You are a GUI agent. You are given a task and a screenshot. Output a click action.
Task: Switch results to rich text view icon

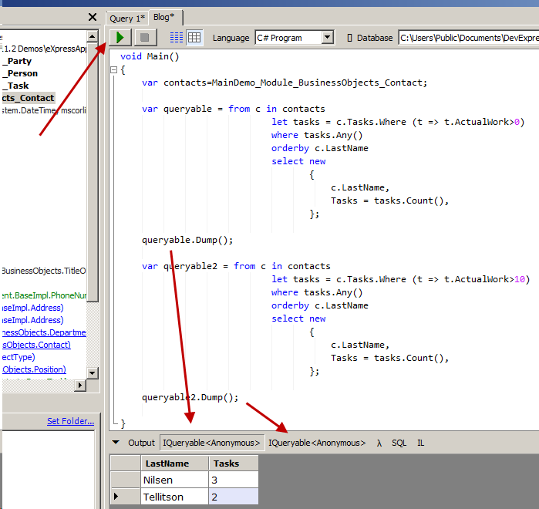click(x=177, y=37)
